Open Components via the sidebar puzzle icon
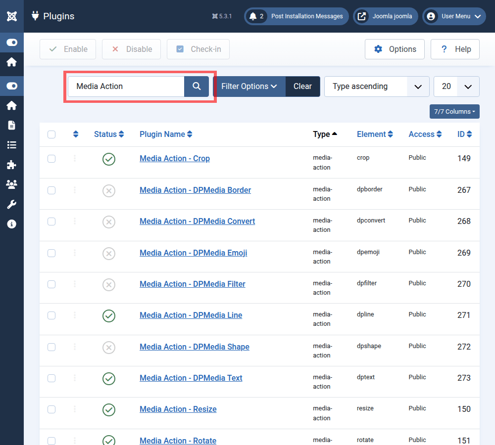This screenshot has width=495, height=445. tap(12, 165)
